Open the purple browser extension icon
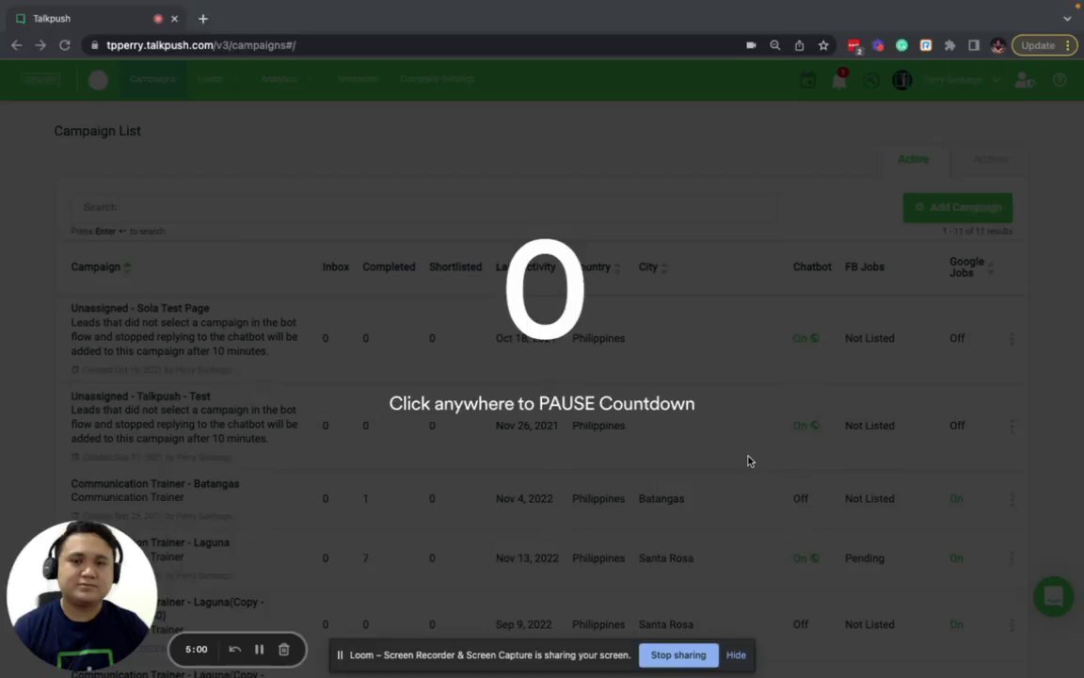1084x678 pixels. point(878,45)
